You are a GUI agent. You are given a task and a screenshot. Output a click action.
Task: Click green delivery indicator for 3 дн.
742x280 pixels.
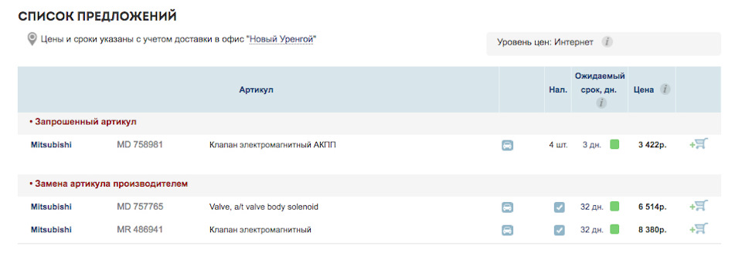pyautogui.click(x=614, y=144)
